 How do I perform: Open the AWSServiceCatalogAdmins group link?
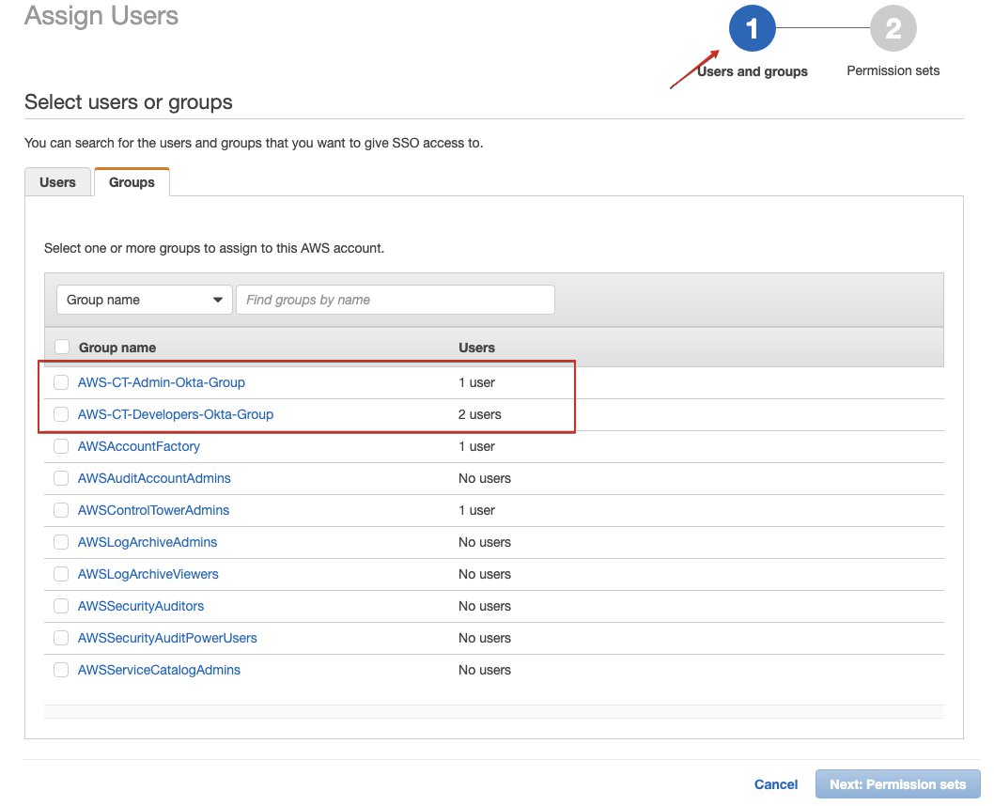[159, 670]
